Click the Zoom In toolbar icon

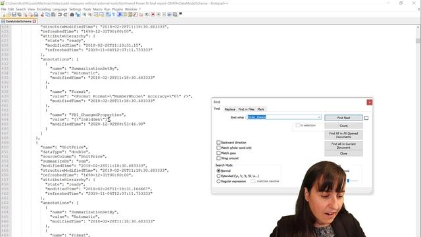click(84, 14)
